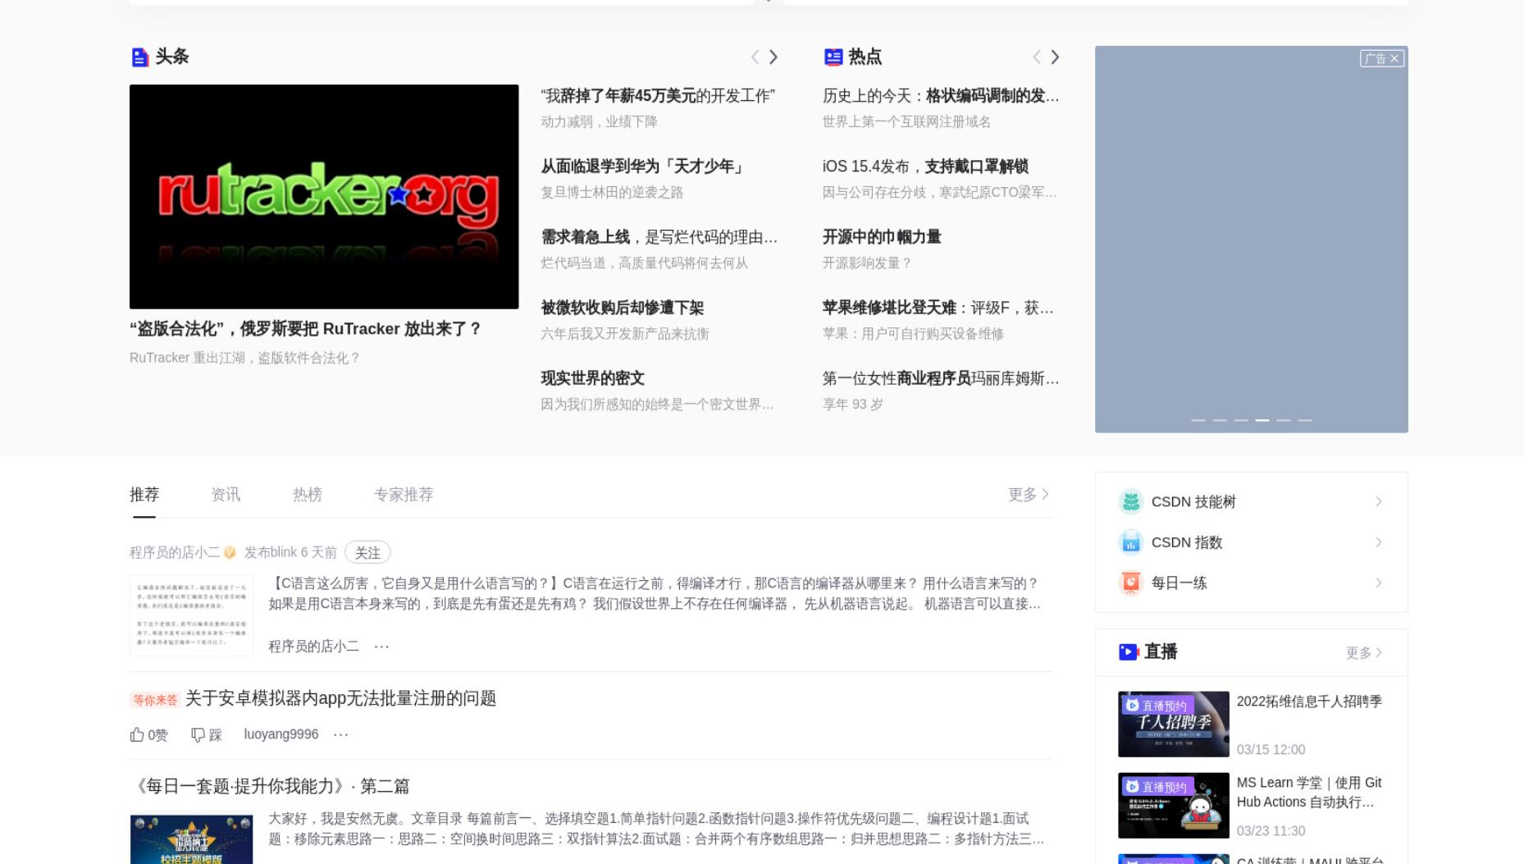Open article 《每日一套题·提升你我能力》· 第二篇
Screen dimensions: 1524x864
coord(270,786)
